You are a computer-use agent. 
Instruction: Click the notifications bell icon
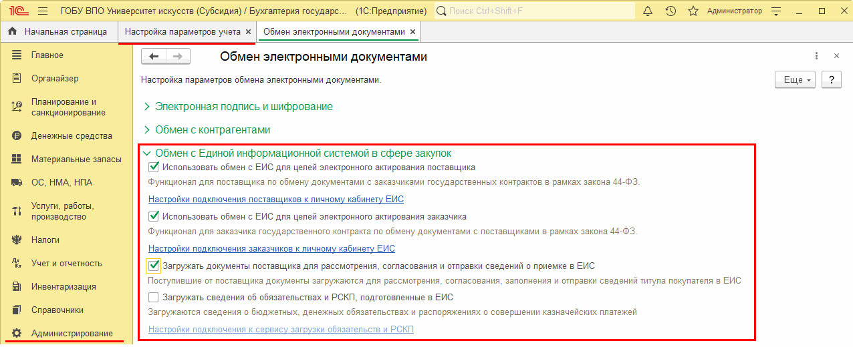point(648,11)
